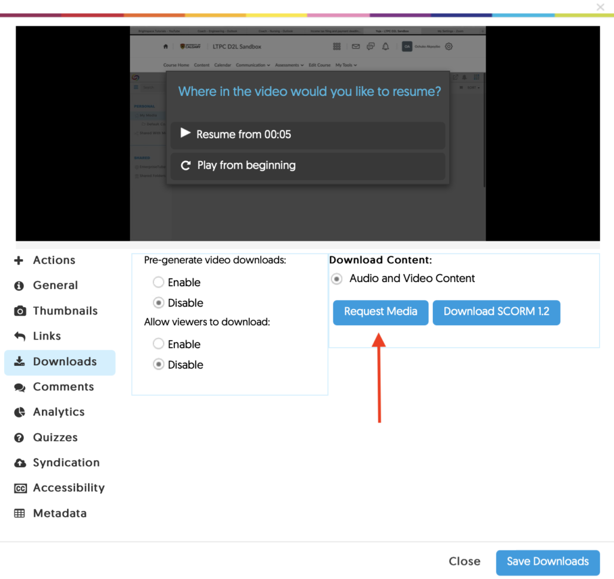The image size is (614, 579).
Task: Expand the Communication menu in the video frame
Action: (x=253, y=65)
